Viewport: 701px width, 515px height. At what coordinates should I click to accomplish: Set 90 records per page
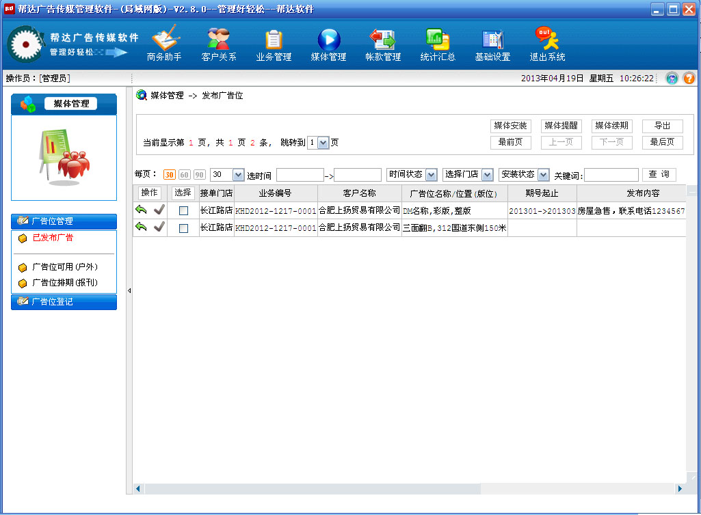200,175
